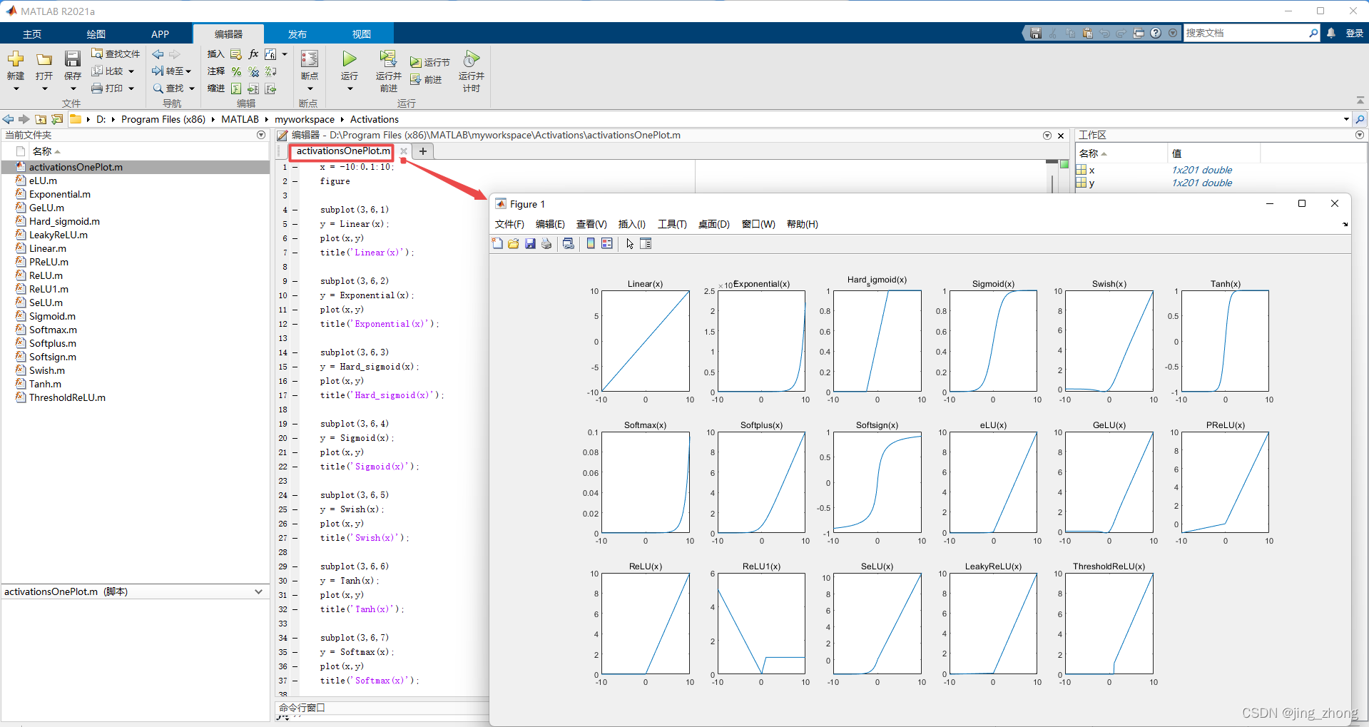Click the Save Figure icon in Figure 1
The width and height of the screenshot is (1369, 727).
[x=530, y=243]
